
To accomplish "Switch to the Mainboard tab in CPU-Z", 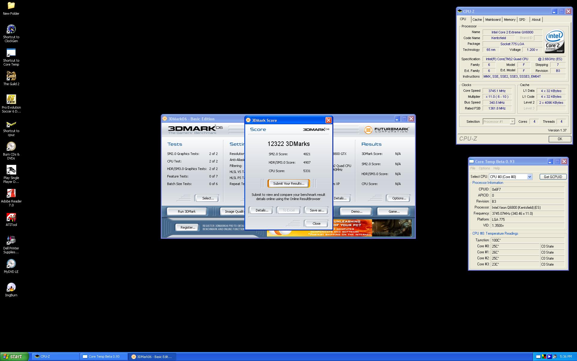I will tap(493, 20).
